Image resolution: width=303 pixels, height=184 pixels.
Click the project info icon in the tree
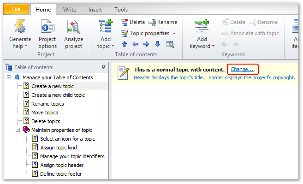[x=18, y=77]
